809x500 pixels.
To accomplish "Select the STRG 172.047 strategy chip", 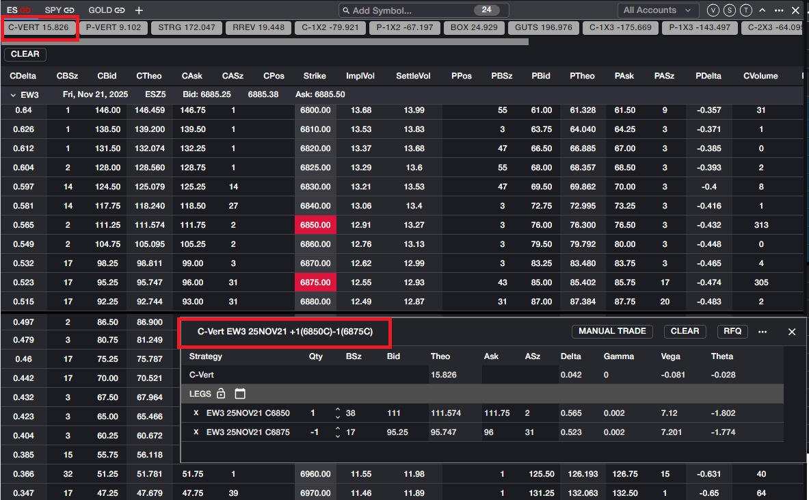I will (187, 28).
